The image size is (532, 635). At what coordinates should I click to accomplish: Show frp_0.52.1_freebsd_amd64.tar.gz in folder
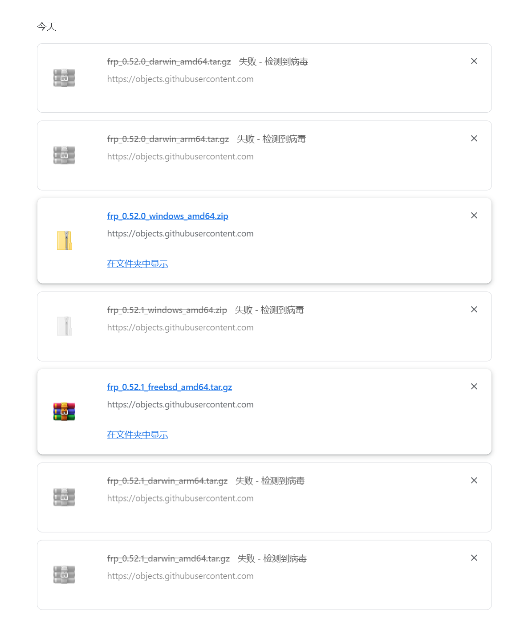137,434
